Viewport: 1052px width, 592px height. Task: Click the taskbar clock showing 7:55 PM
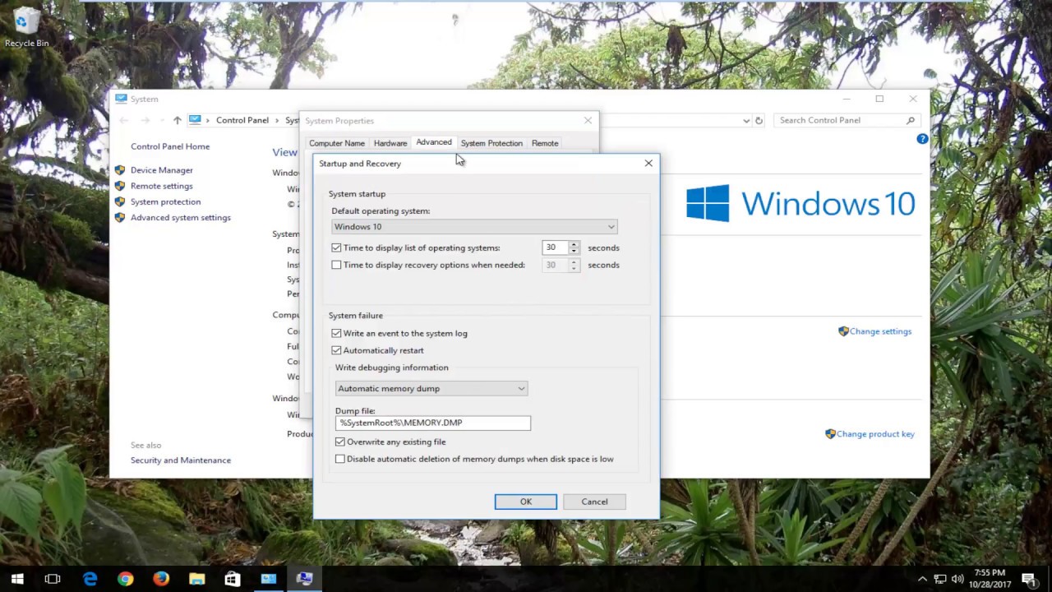(x=990, y=579)
